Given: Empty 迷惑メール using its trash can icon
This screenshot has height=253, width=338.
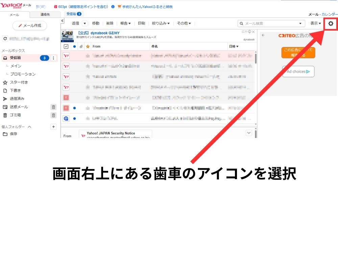Looking at the screenshot, I should [x=53, y=107].
